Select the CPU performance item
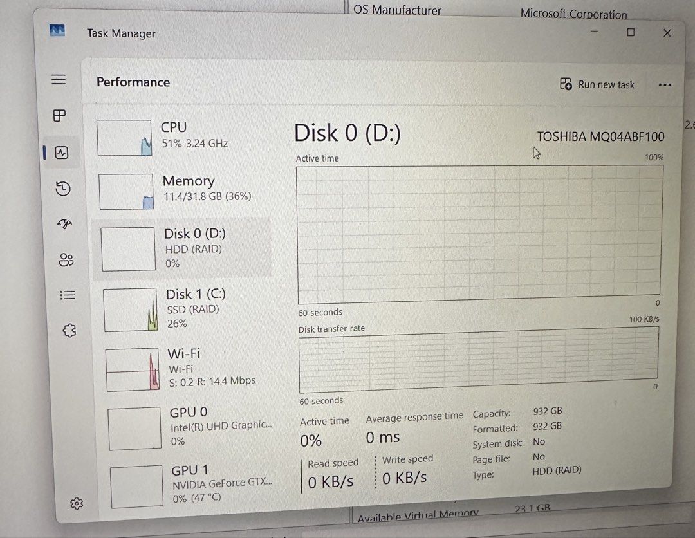Viewport: 695px width, 538px height. (181, 137)
